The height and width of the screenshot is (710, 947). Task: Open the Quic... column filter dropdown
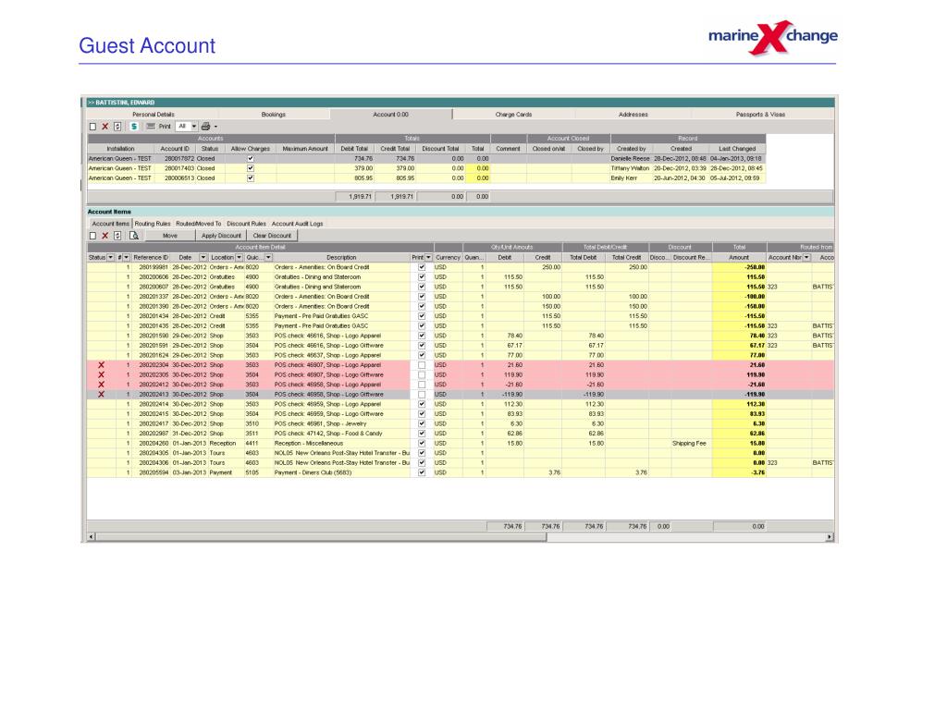click(x=268, y=258)
